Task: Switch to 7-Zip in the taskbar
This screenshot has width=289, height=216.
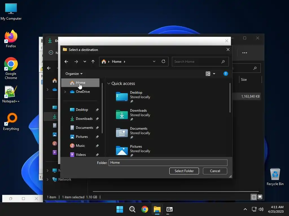Action: point(170,209)
